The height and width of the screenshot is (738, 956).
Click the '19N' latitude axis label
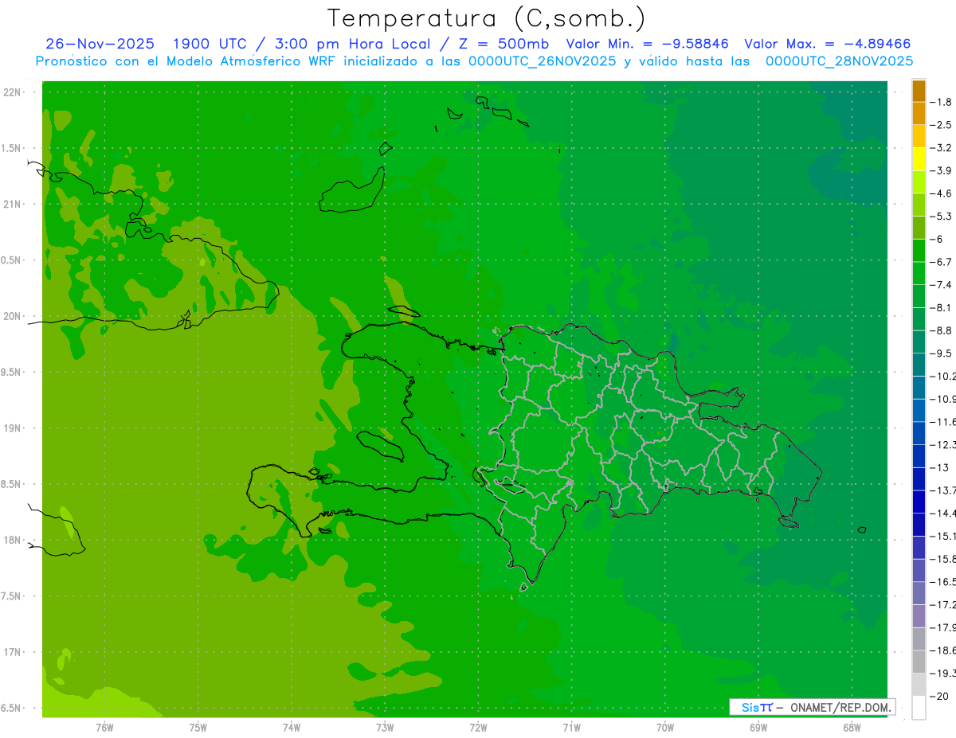12,428
